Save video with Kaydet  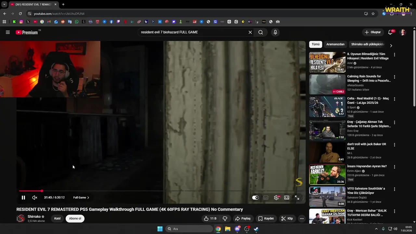point(266,218)
